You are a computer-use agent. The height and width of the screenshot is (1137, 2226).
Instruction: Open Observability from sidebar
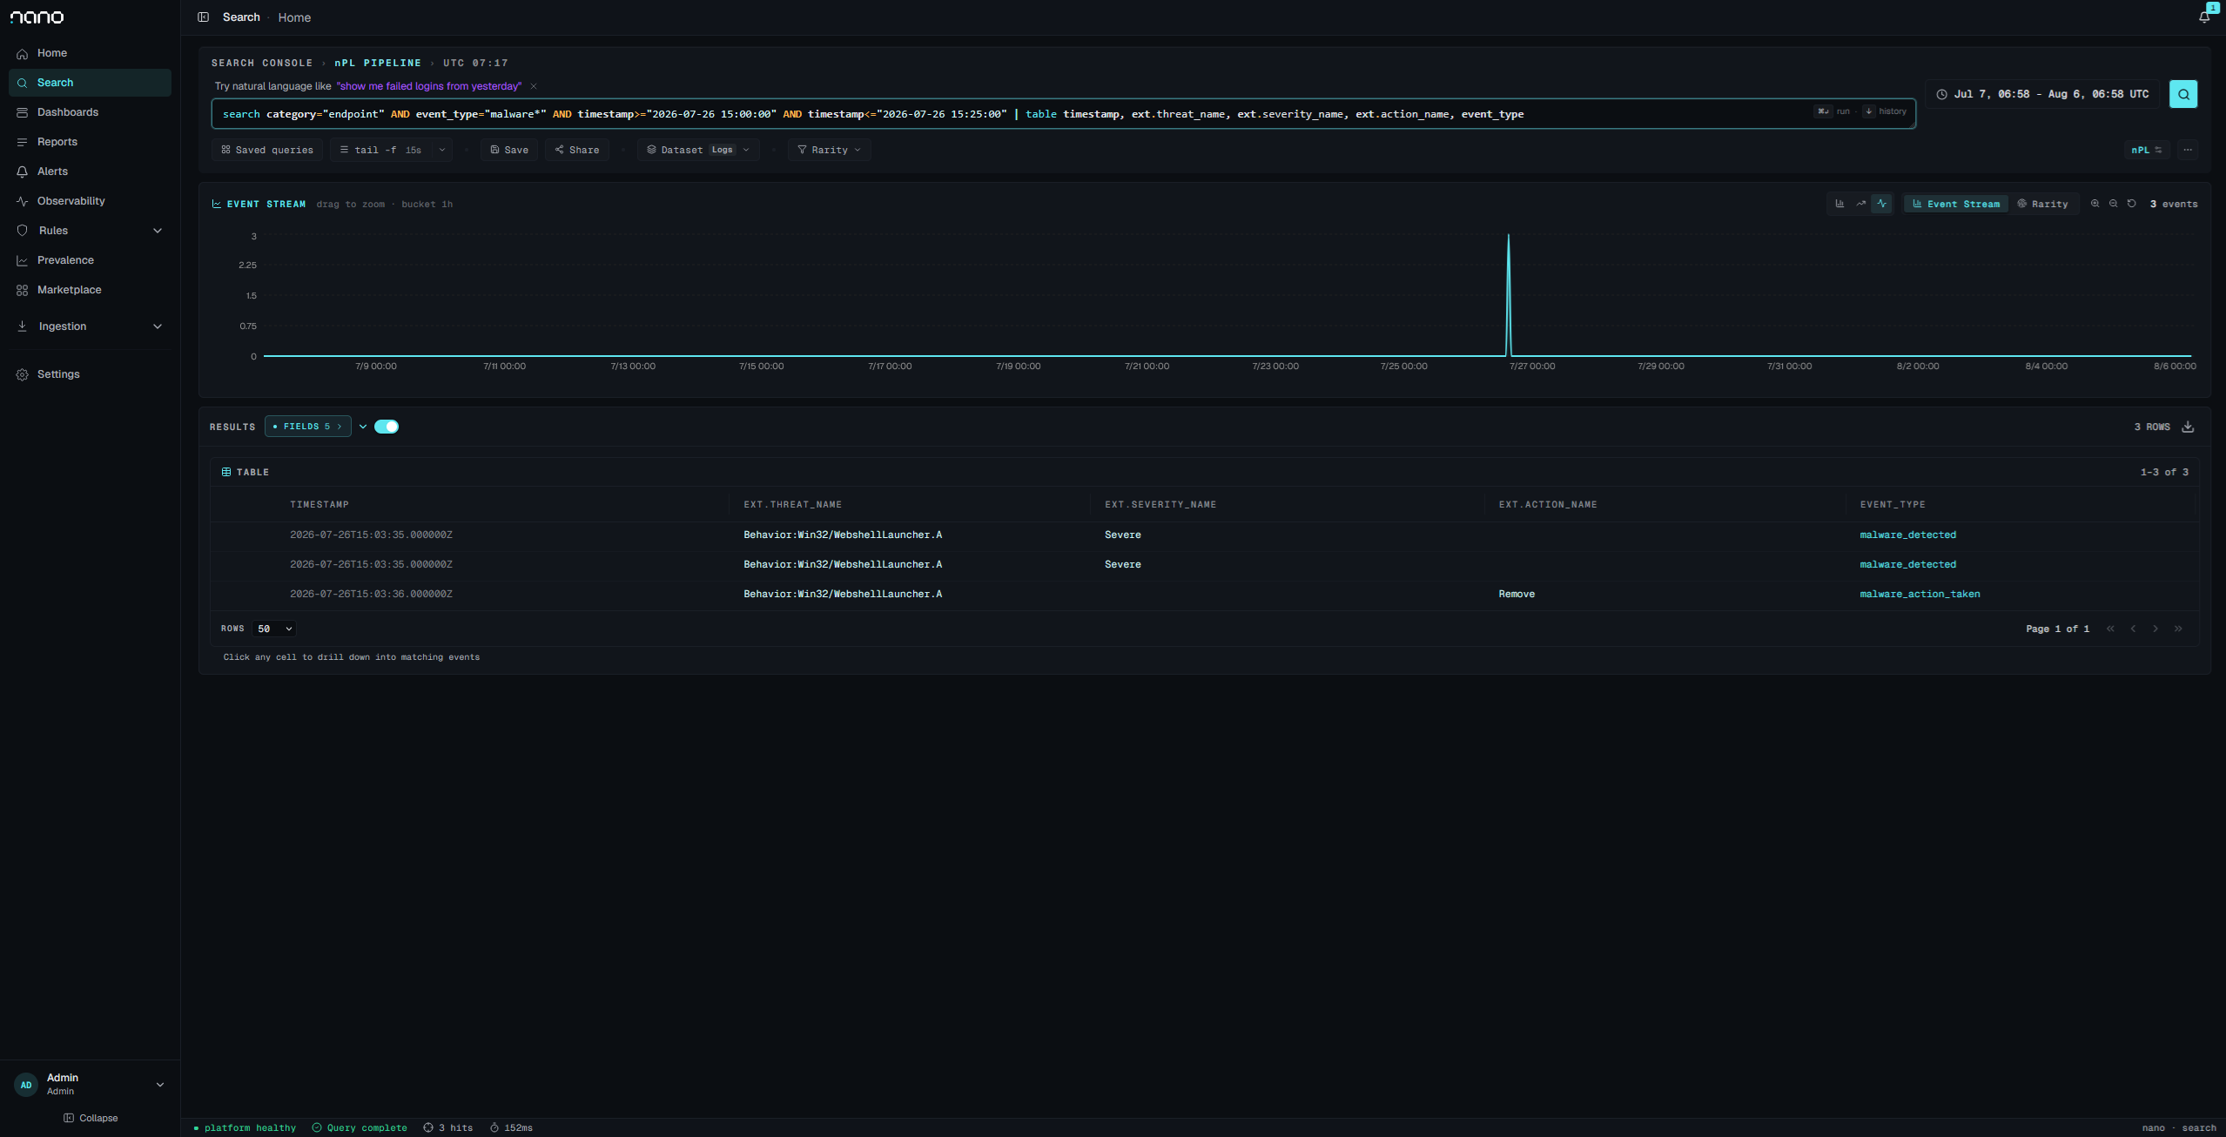point(90,201)
